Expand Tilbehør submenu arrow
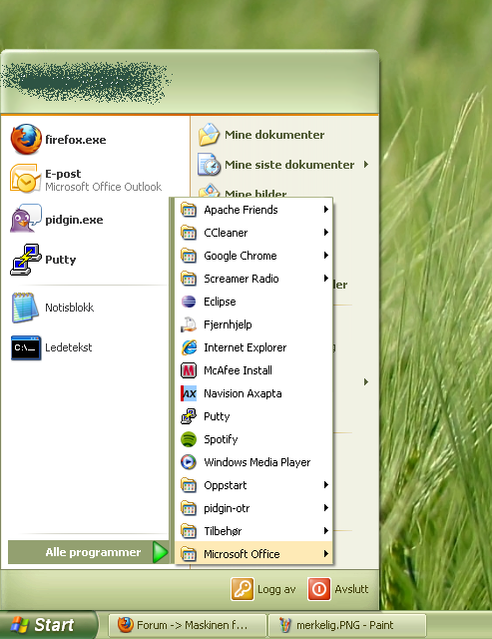The height and width of the screenshot is (639, 492). [x=325, y=530]
